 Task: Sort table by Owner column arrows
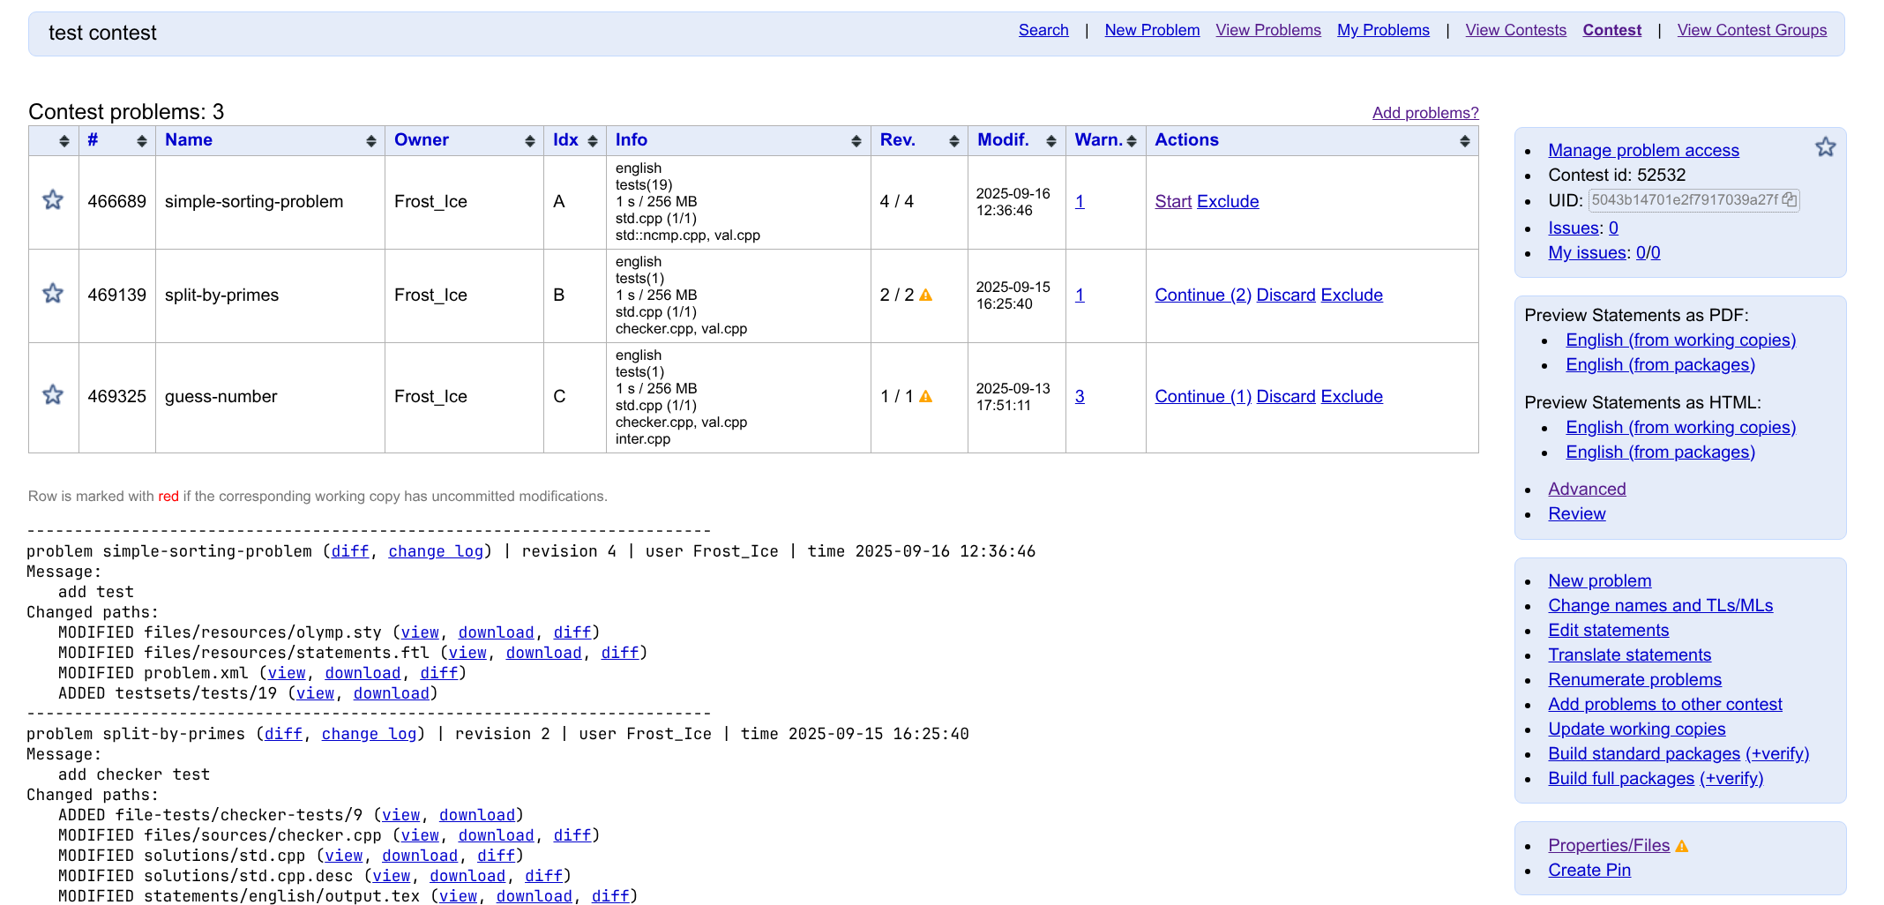[529, 141]
